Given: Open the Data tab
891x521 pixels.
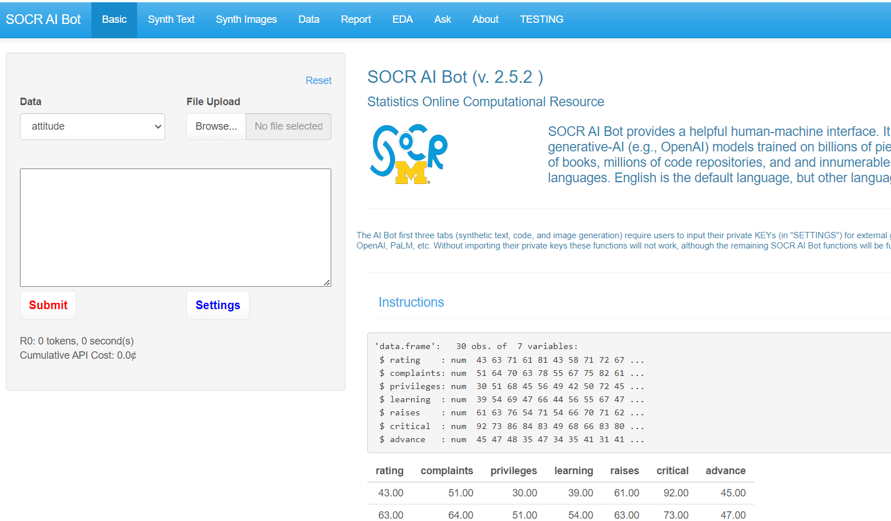Looking at the screenshot, I should point(308,19).
